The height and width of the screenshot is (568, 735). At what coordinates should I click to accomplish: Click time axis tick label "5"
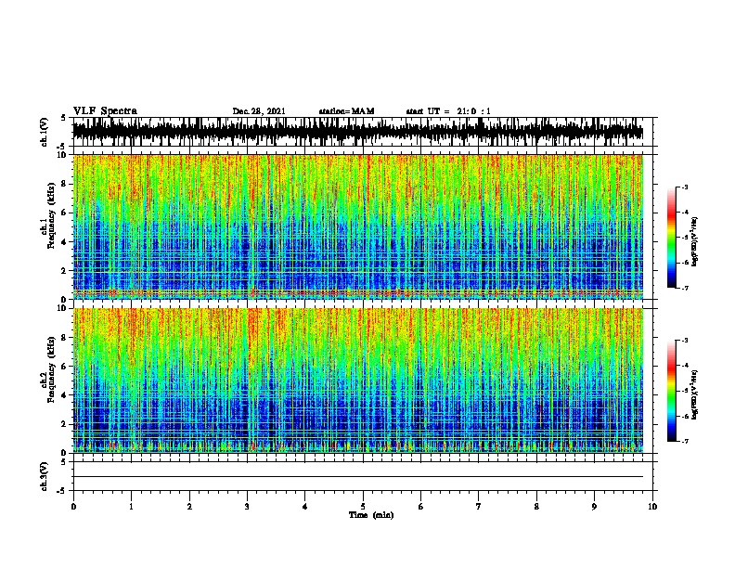pyautogui.click(x=363, y=507)
